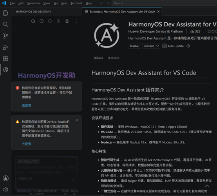Image resolution: width=217 pixels, height=196 pixels.
Task: Click the 核心特性 heading
Action: (x=99, y=151)
